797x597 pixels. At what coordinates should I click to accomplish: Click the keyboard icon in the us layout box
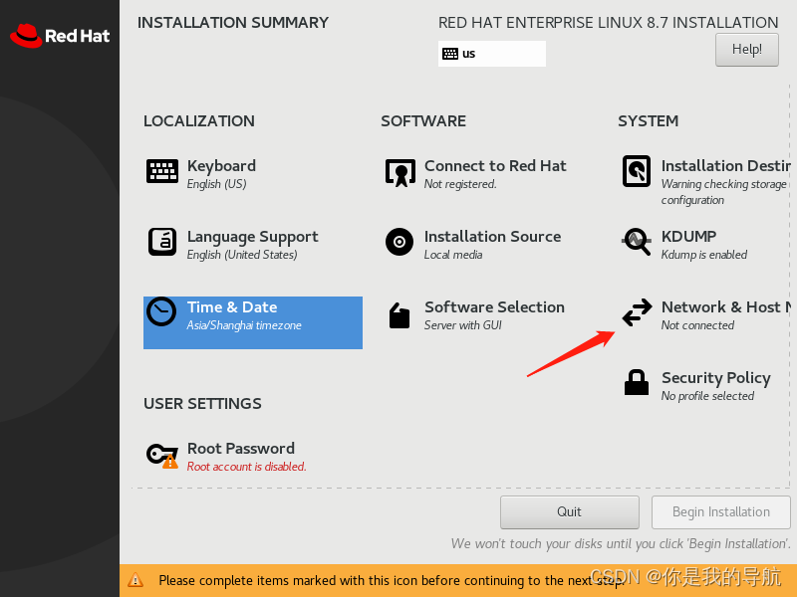click(x=450, y=54)
